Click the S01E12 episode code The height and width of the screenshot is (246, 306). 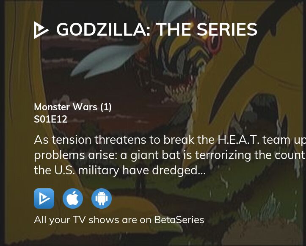point(50,119)
